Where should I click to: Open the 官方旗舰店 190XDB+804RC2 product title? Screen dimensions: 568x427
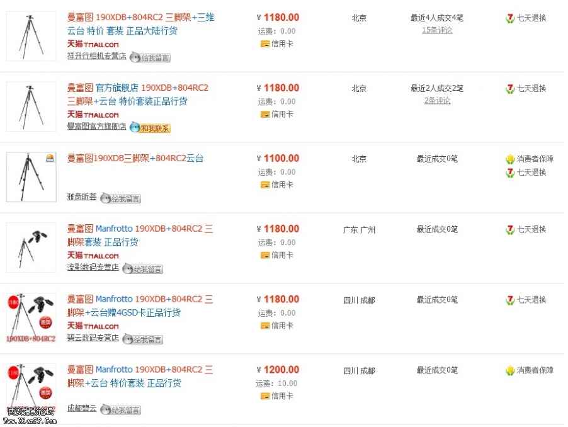[x=137, y=88]
